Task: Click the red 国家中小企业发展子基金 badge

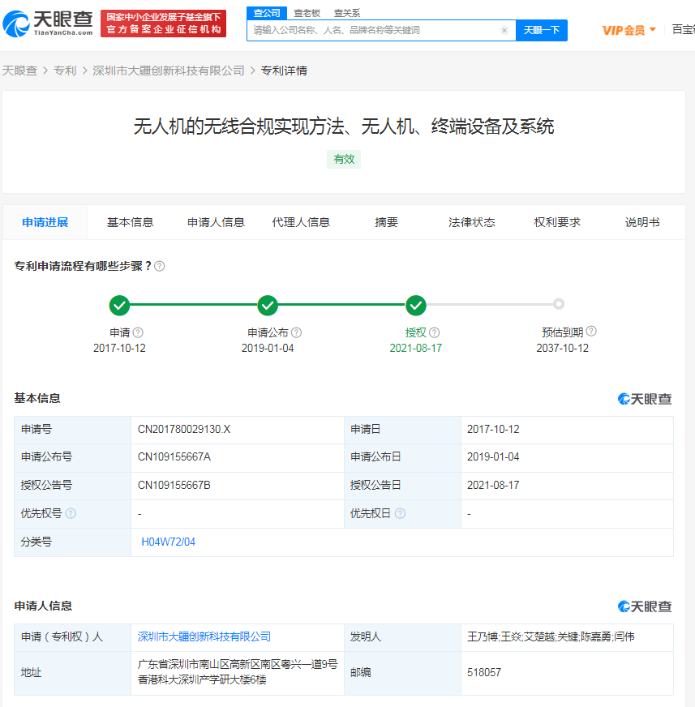Action: [x=162, y=22]
